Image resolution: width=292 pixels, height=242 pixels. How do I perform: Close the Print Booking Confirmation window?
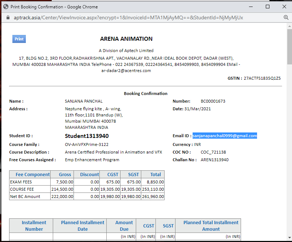pyautogui.click(x=284, y=7)
